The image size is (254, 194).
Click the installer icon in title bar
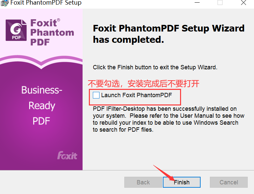click(x=4, y=3)
